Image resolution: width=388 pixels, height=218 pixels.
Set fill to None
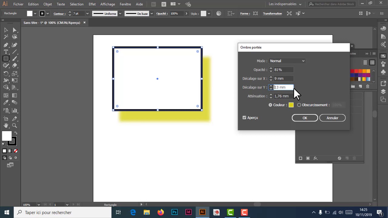tap(16, 151)
